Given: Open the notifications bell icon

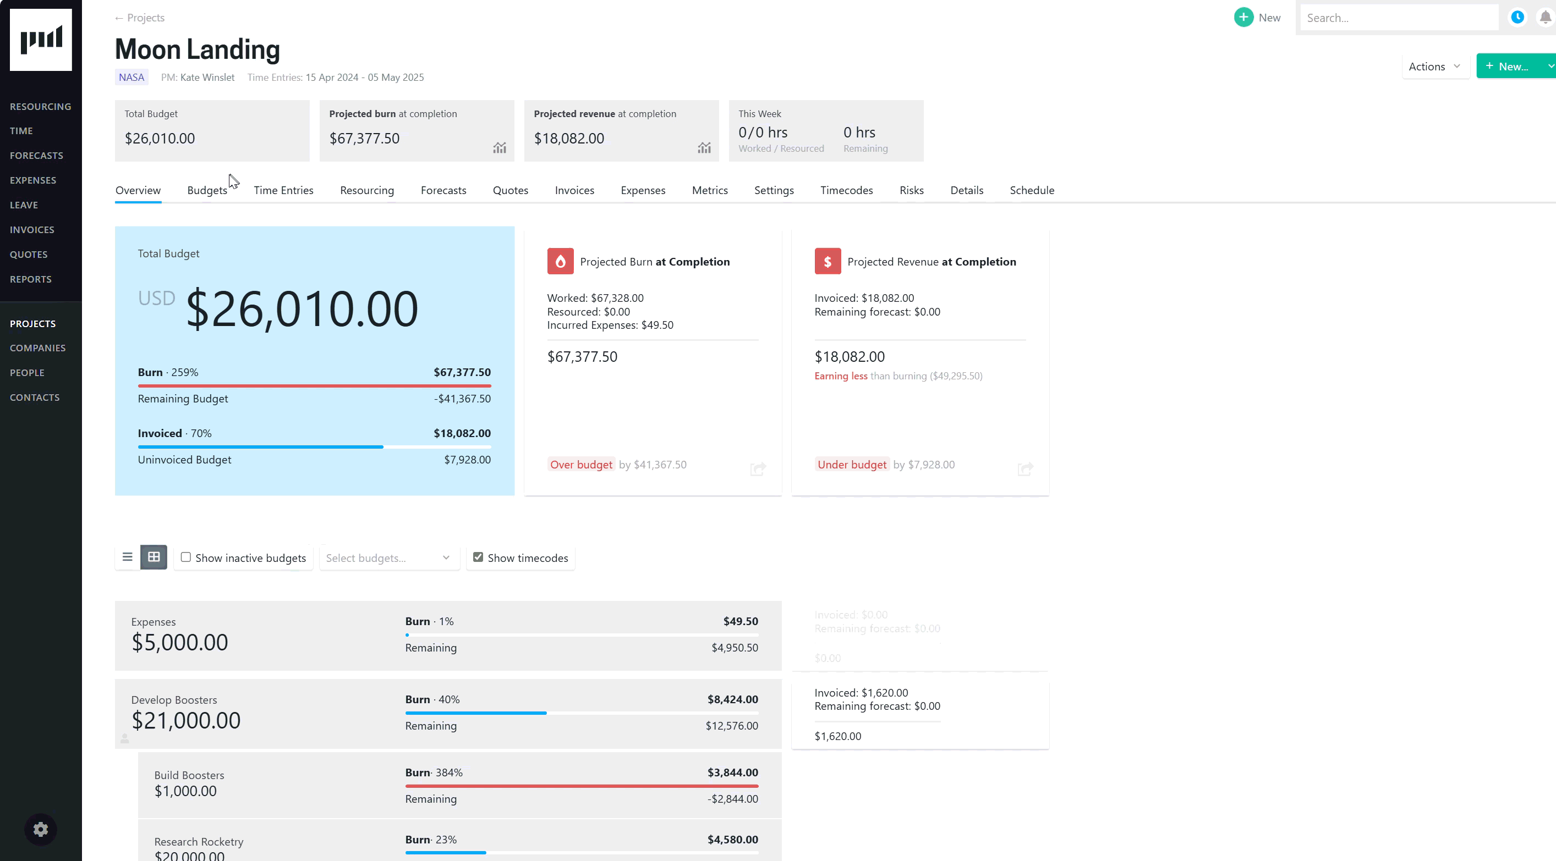Looking at the screenshot, I should tap(1545, 18).
